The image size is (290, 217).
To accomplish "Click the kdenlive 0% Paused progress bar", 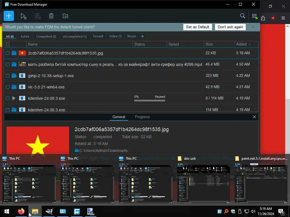I will tap(150, 101).
